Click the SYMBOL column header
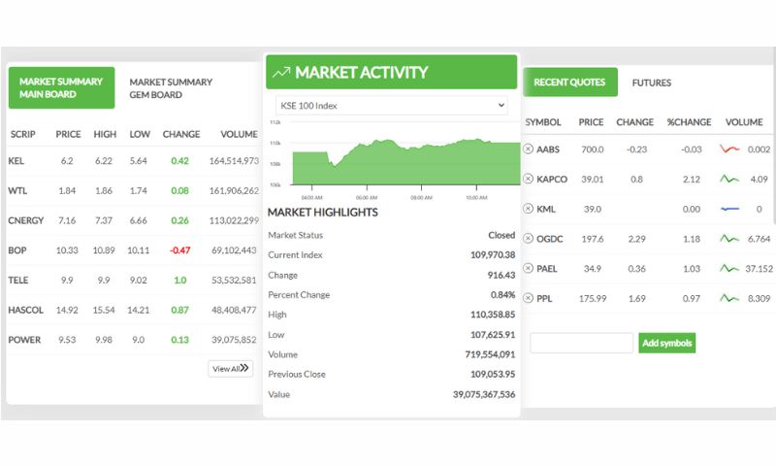776x466 pixels. click(x=543, y=122)
